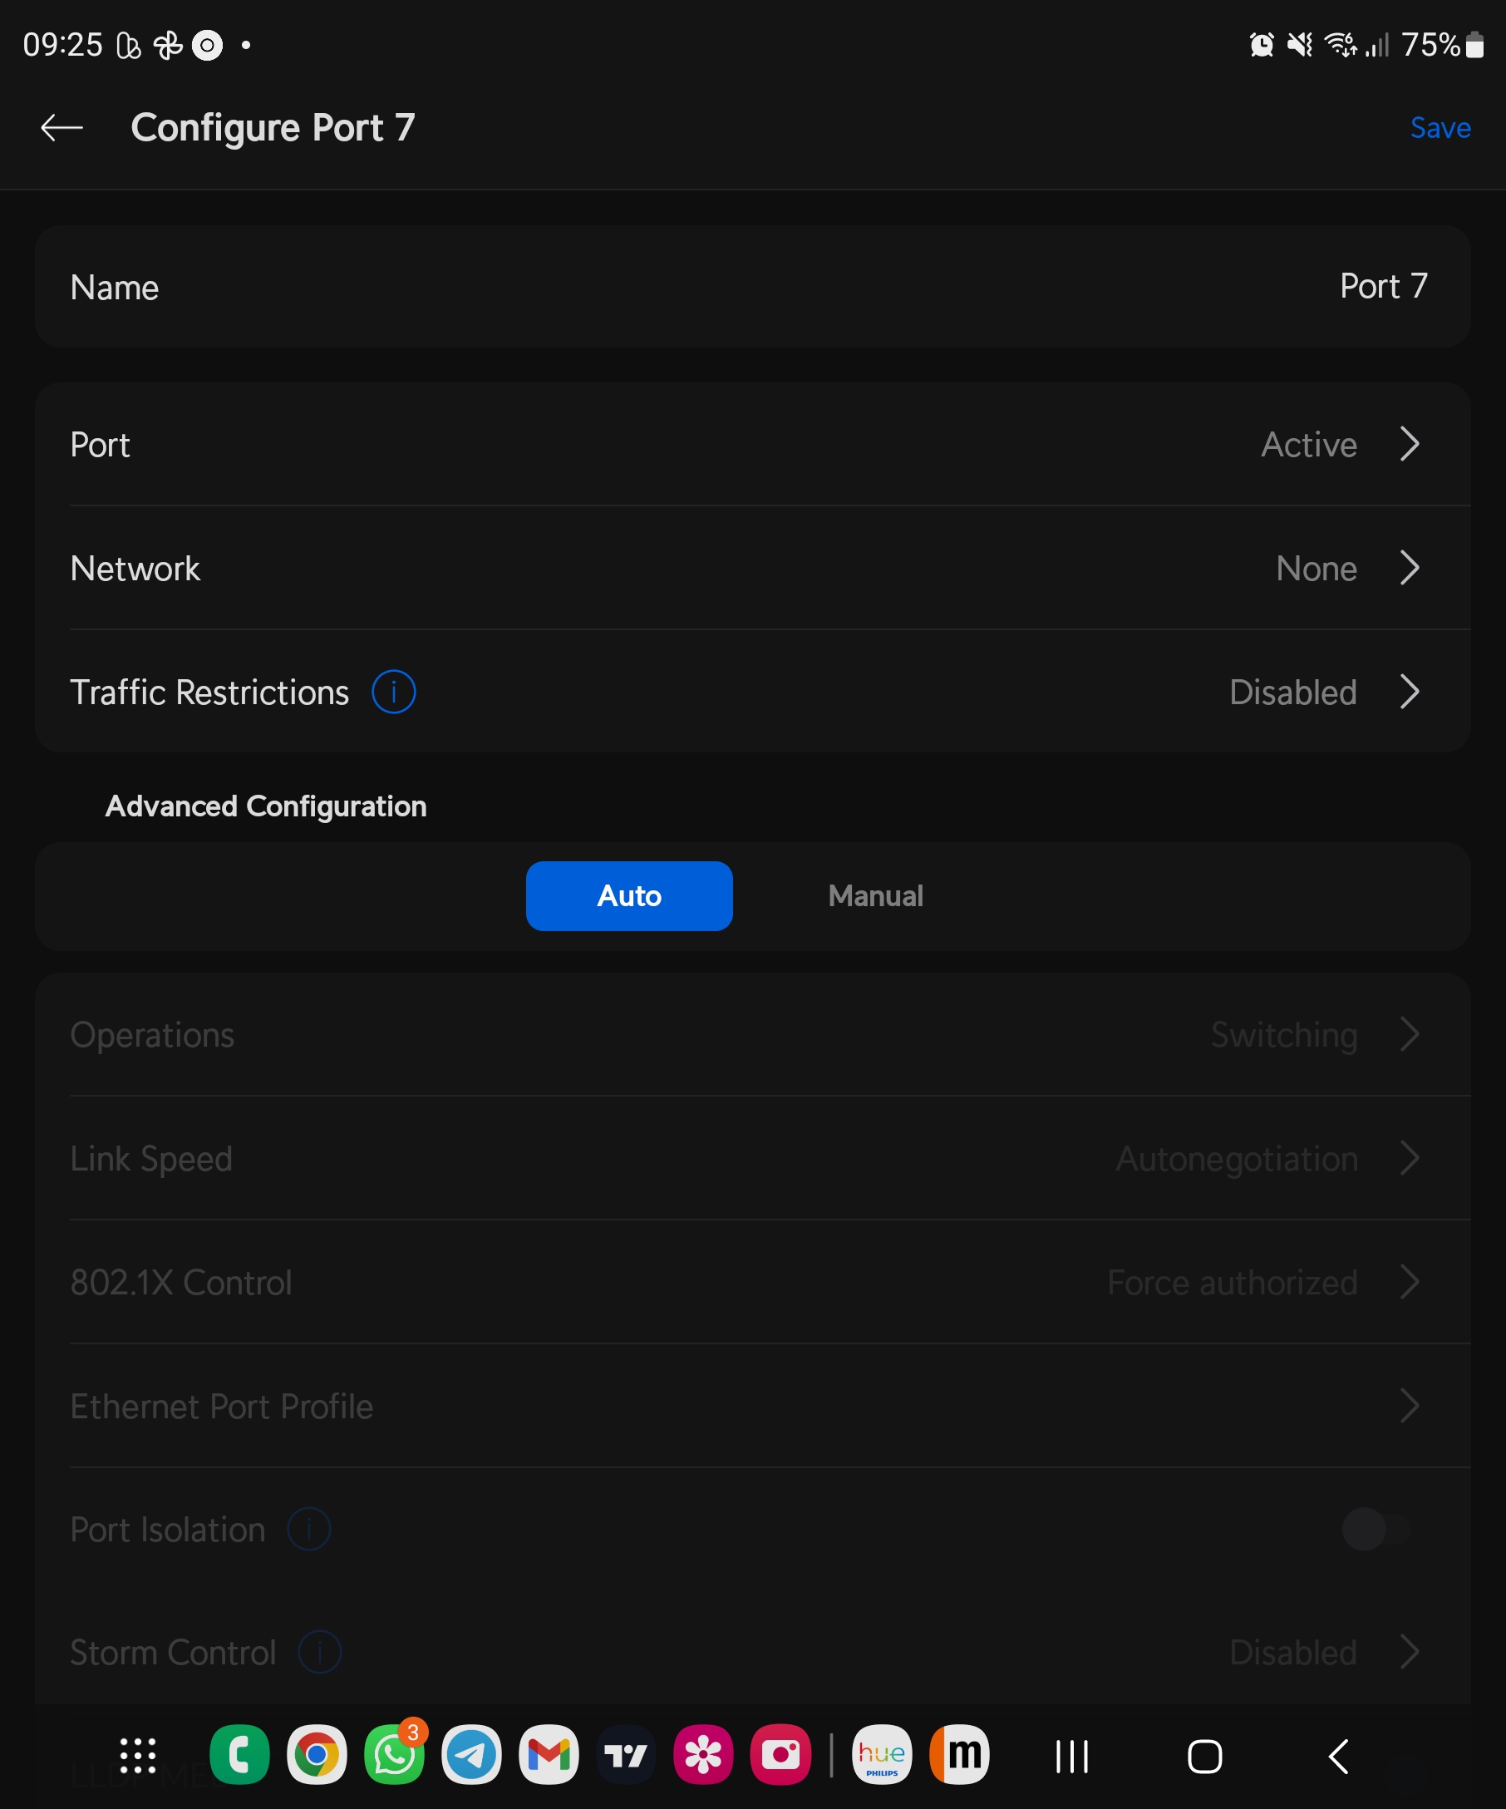Tap the back arrow icon
The width and height of the screenshot is (1506, 1809).
click(62, 127)
